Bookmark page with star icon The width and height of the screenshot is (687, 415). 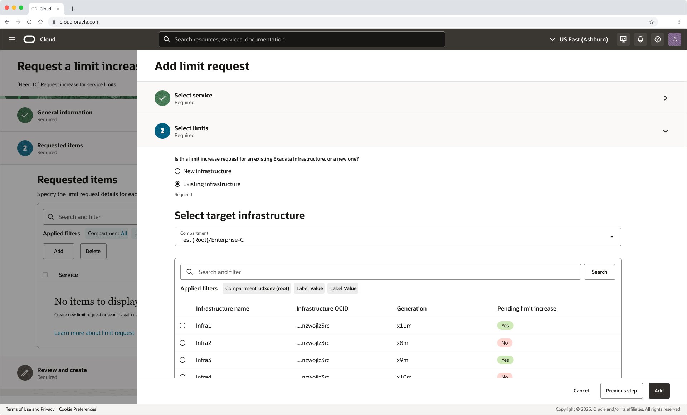coord(652,22)
